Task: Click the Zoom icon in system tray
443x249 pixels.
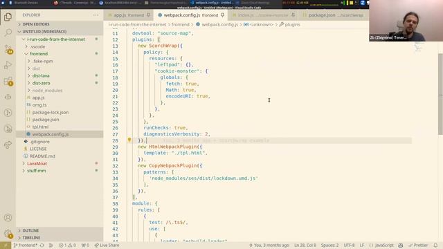Action: tap(363, 3)
